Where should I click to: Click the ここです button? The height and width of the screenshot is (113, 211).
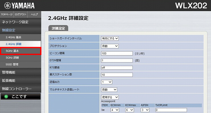[x=21, y=96]
